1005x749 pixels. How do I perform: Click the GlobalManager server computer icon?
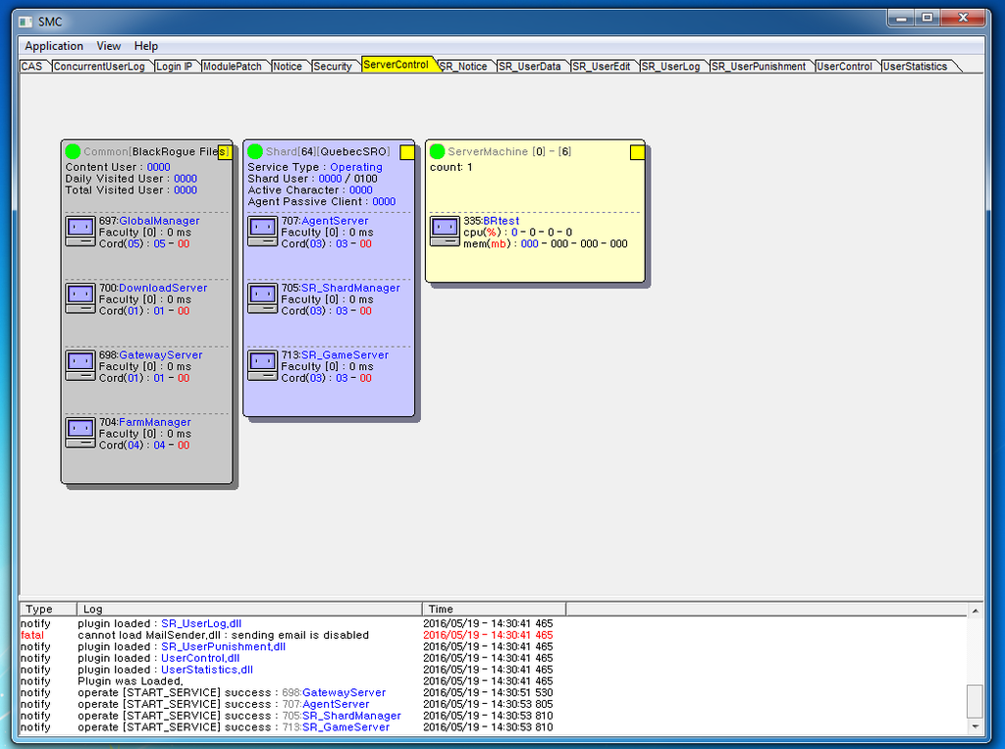(x=80, y=231)
